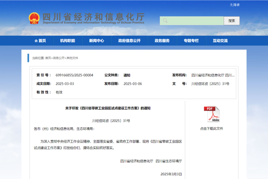Image resolution: width=268 pixels, height=179 pixels.
Task: Navigate to the 专题专栏 section
Action: pyautogui.click(x=191, y=41)
